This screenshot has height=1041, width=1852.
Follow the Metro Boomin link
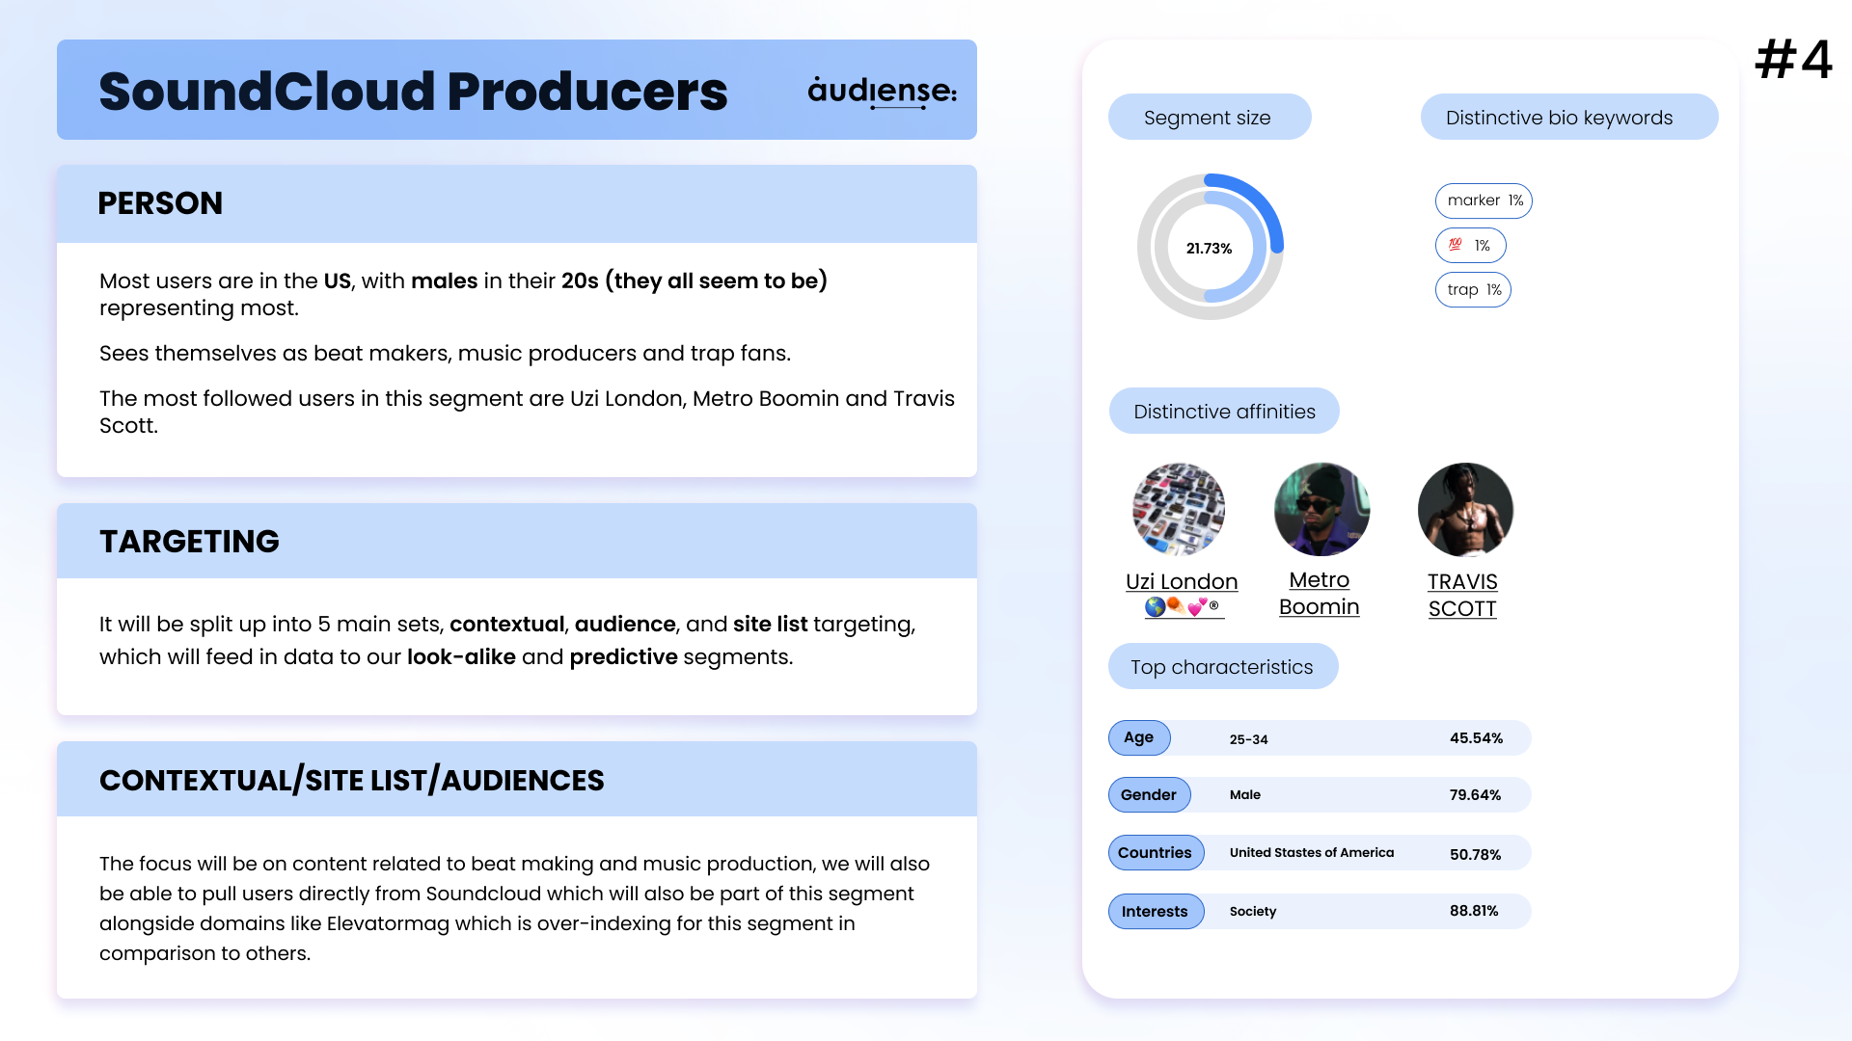click(x=1319, y=593)
